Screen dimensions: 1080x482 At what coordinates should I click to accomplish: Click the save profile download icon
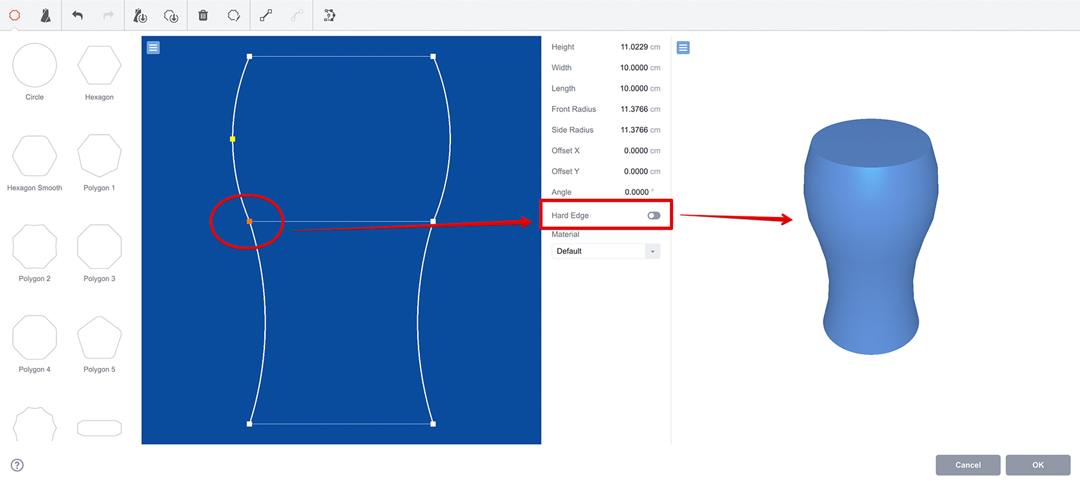click(140, 16)
